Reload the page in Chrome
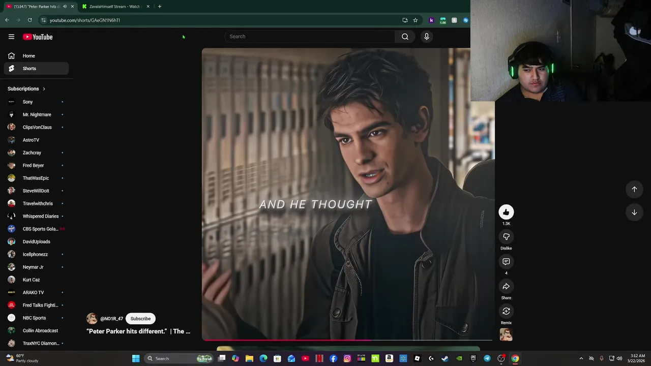This screenshot has height=366, width=651. click(x=30, y=20)
